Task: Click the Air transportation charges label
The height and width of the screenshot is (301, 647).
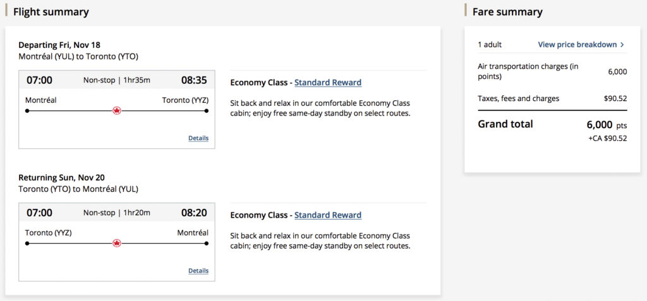Action: tap(528, 71)
